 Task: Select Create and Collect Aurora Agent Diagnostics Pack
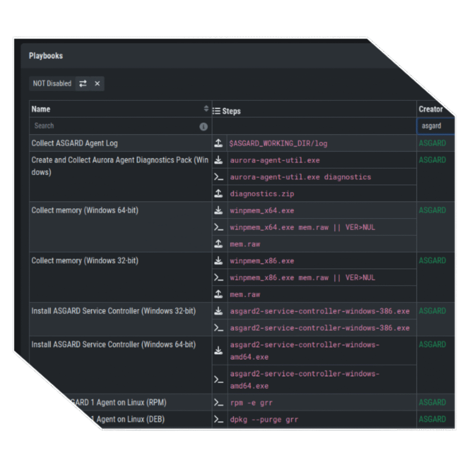[x=120, y=166]
